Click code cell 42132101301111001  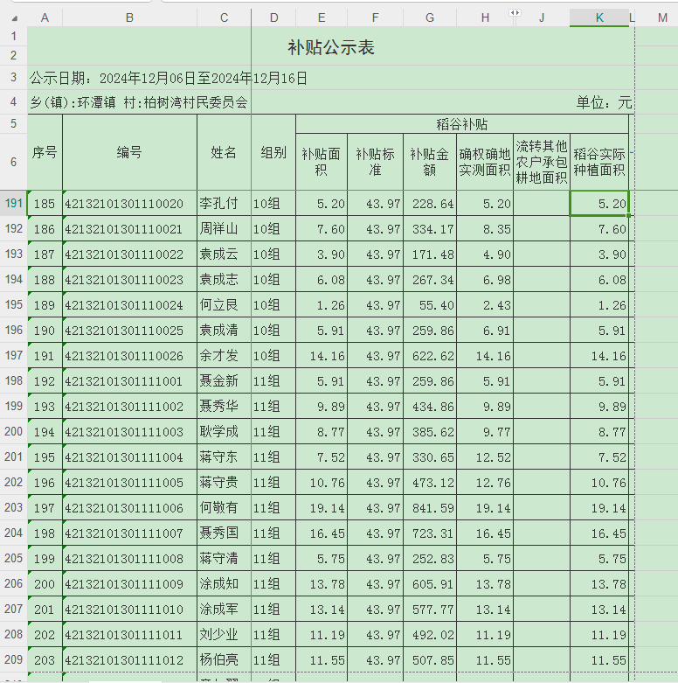click(129, 380)
